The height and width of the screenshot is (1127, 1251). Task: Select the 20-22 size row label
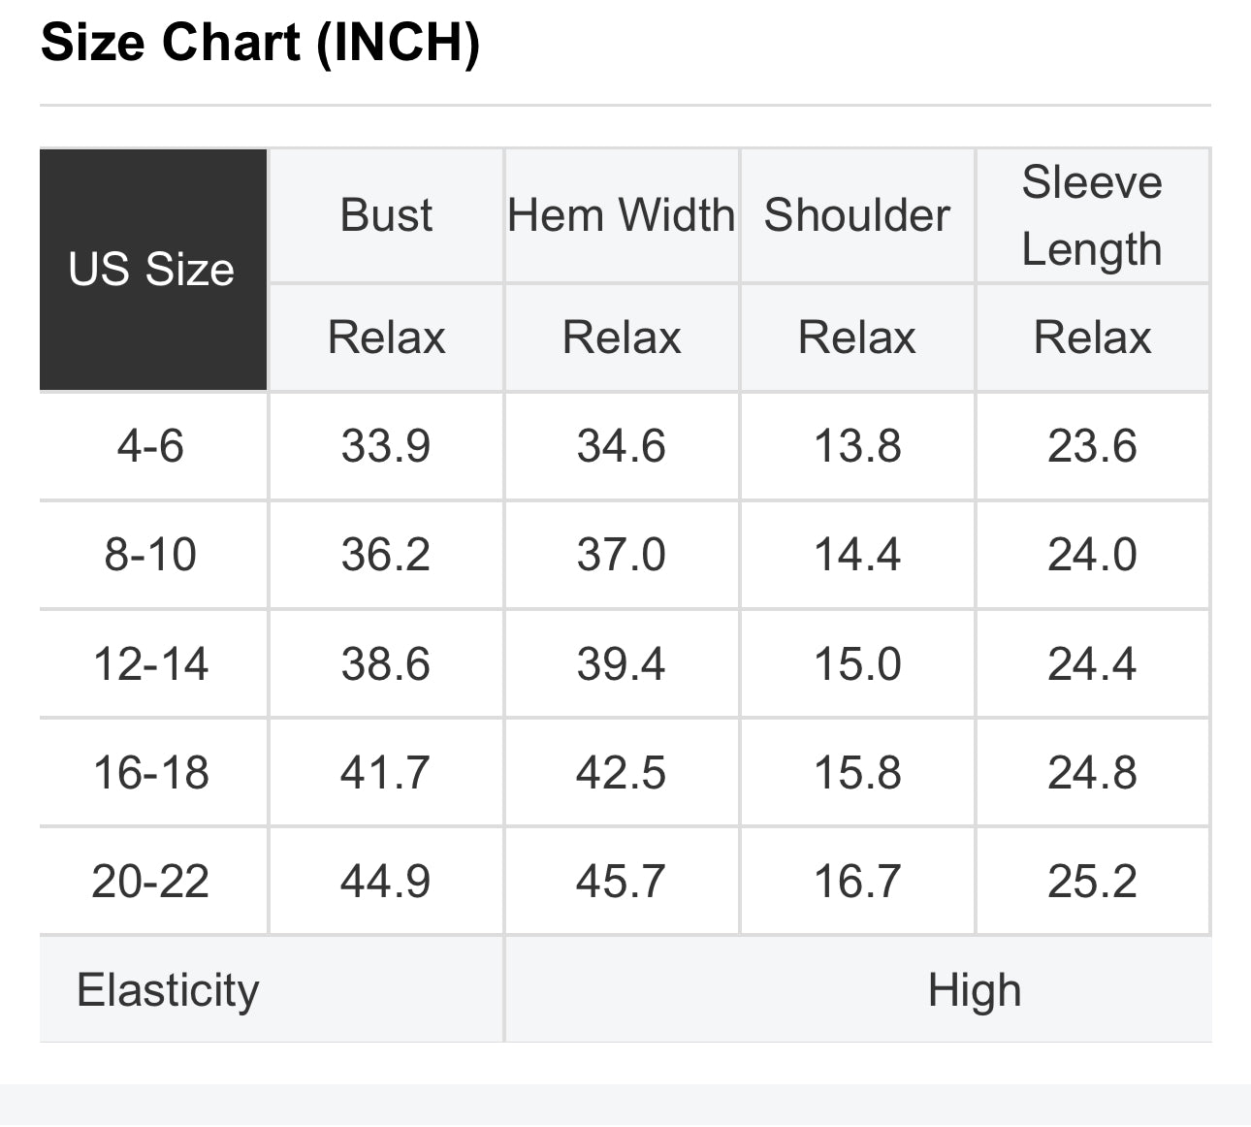click(153, 882)
